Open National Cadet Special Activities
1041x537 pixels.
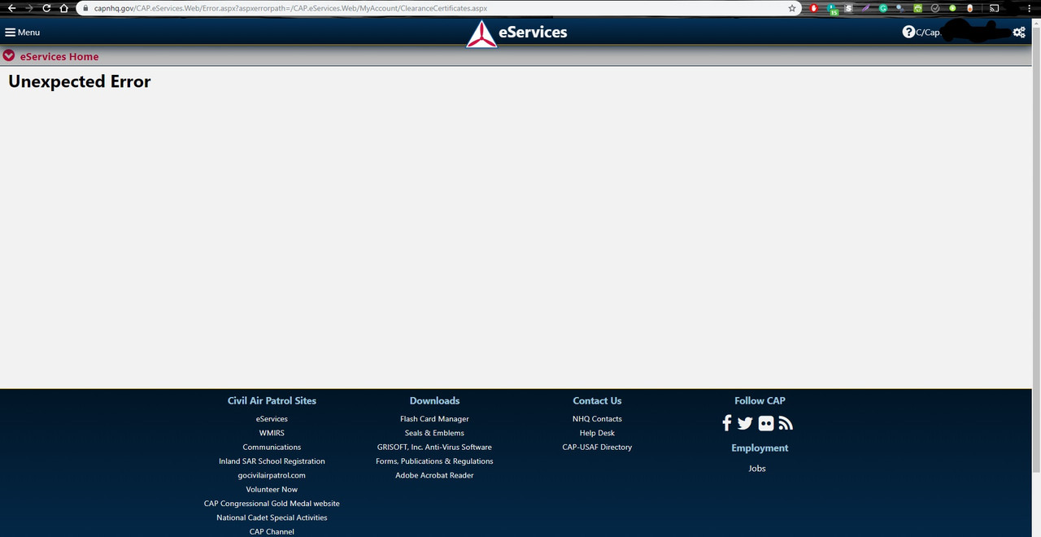tap(272, 517)
